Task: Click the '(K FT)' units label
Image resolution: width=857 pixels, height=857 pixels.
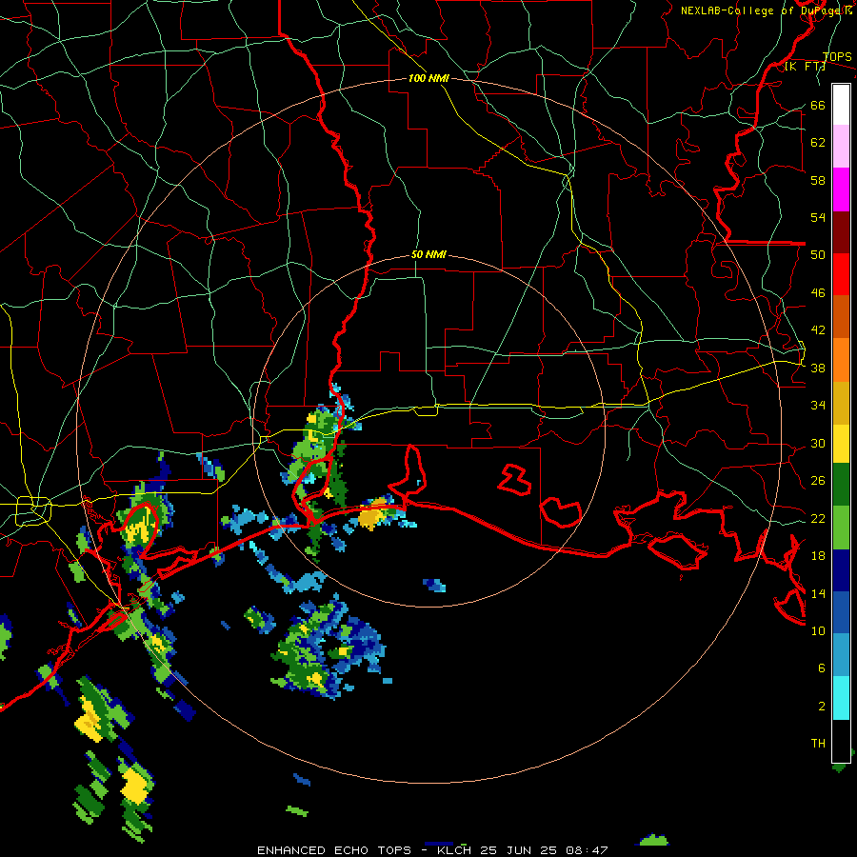Action: pyautogui.click(x=805, y=67)
